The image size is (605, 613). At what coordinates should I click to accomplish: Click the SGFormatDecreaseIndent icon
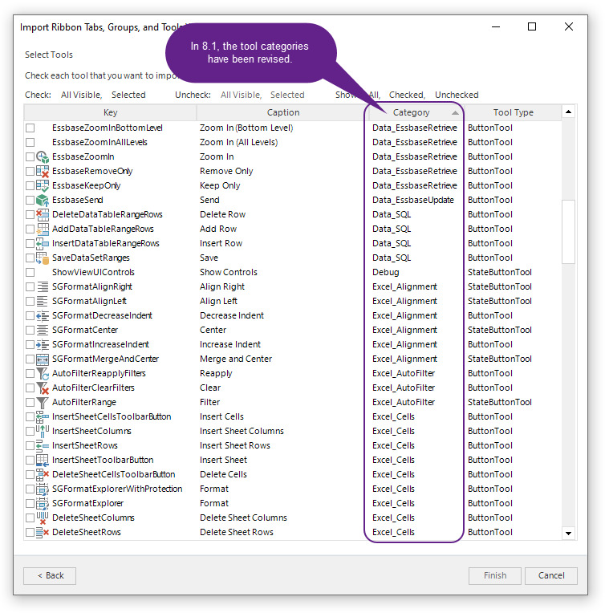tap(43, 316)
